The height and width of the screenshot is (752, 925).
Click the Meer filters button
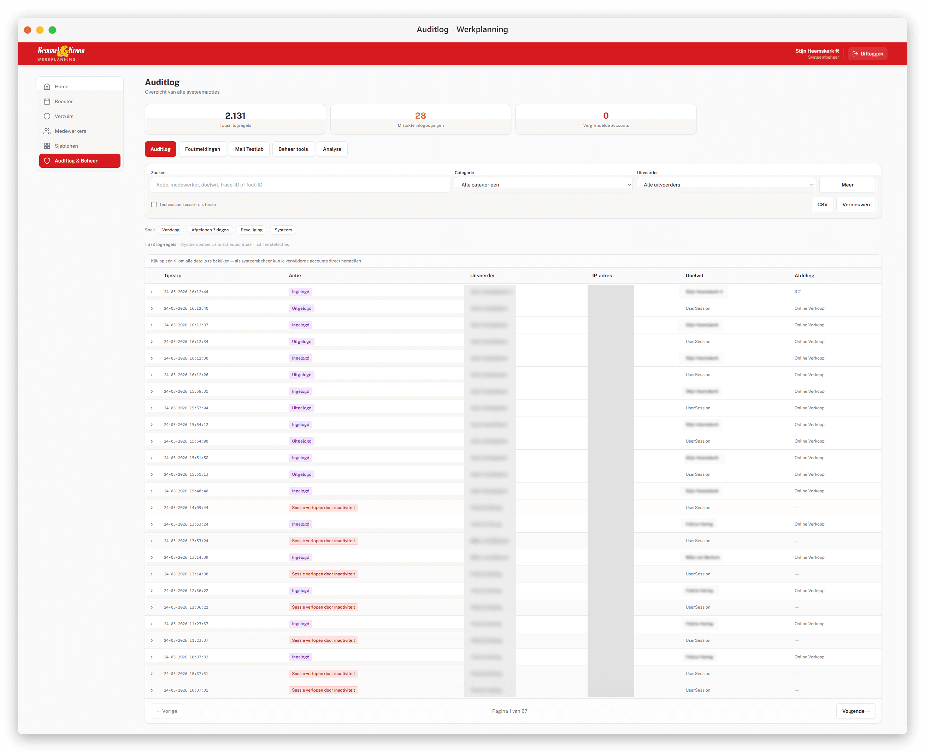pyautogui.click(x=847, y=184)
